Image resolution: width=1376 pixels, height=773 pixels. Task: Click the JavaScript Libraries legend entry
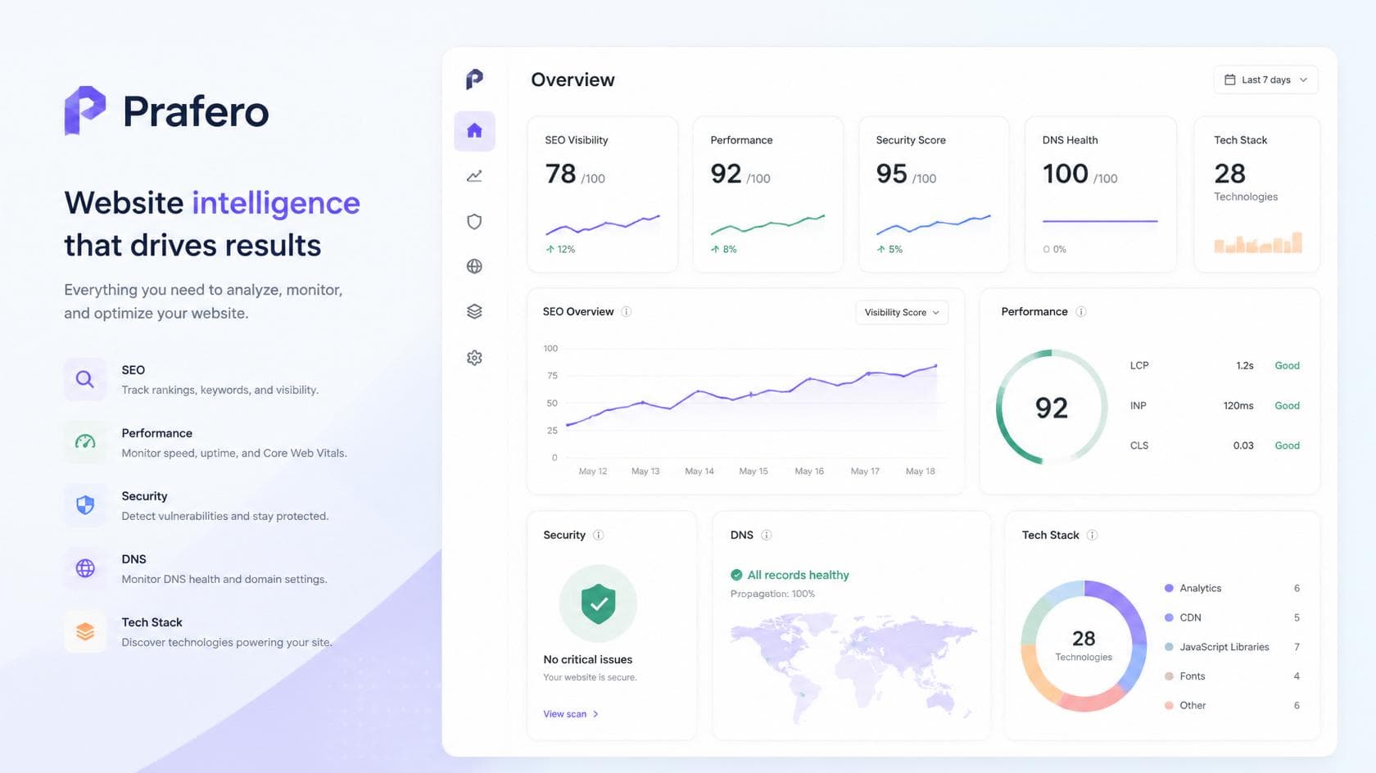[x=1232, y=647]
